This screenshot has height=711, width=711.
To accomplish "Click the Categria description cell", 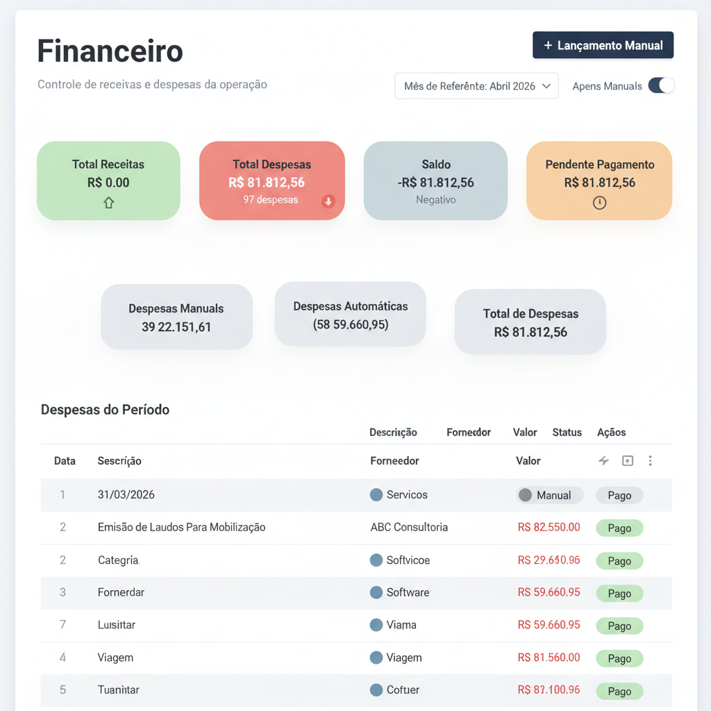I will tap(118, 560).
